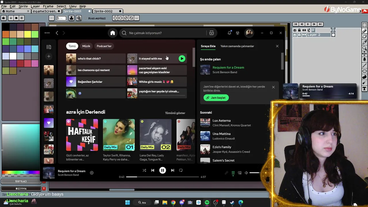Open Spotify notifications bell

[x=229, y=33]
